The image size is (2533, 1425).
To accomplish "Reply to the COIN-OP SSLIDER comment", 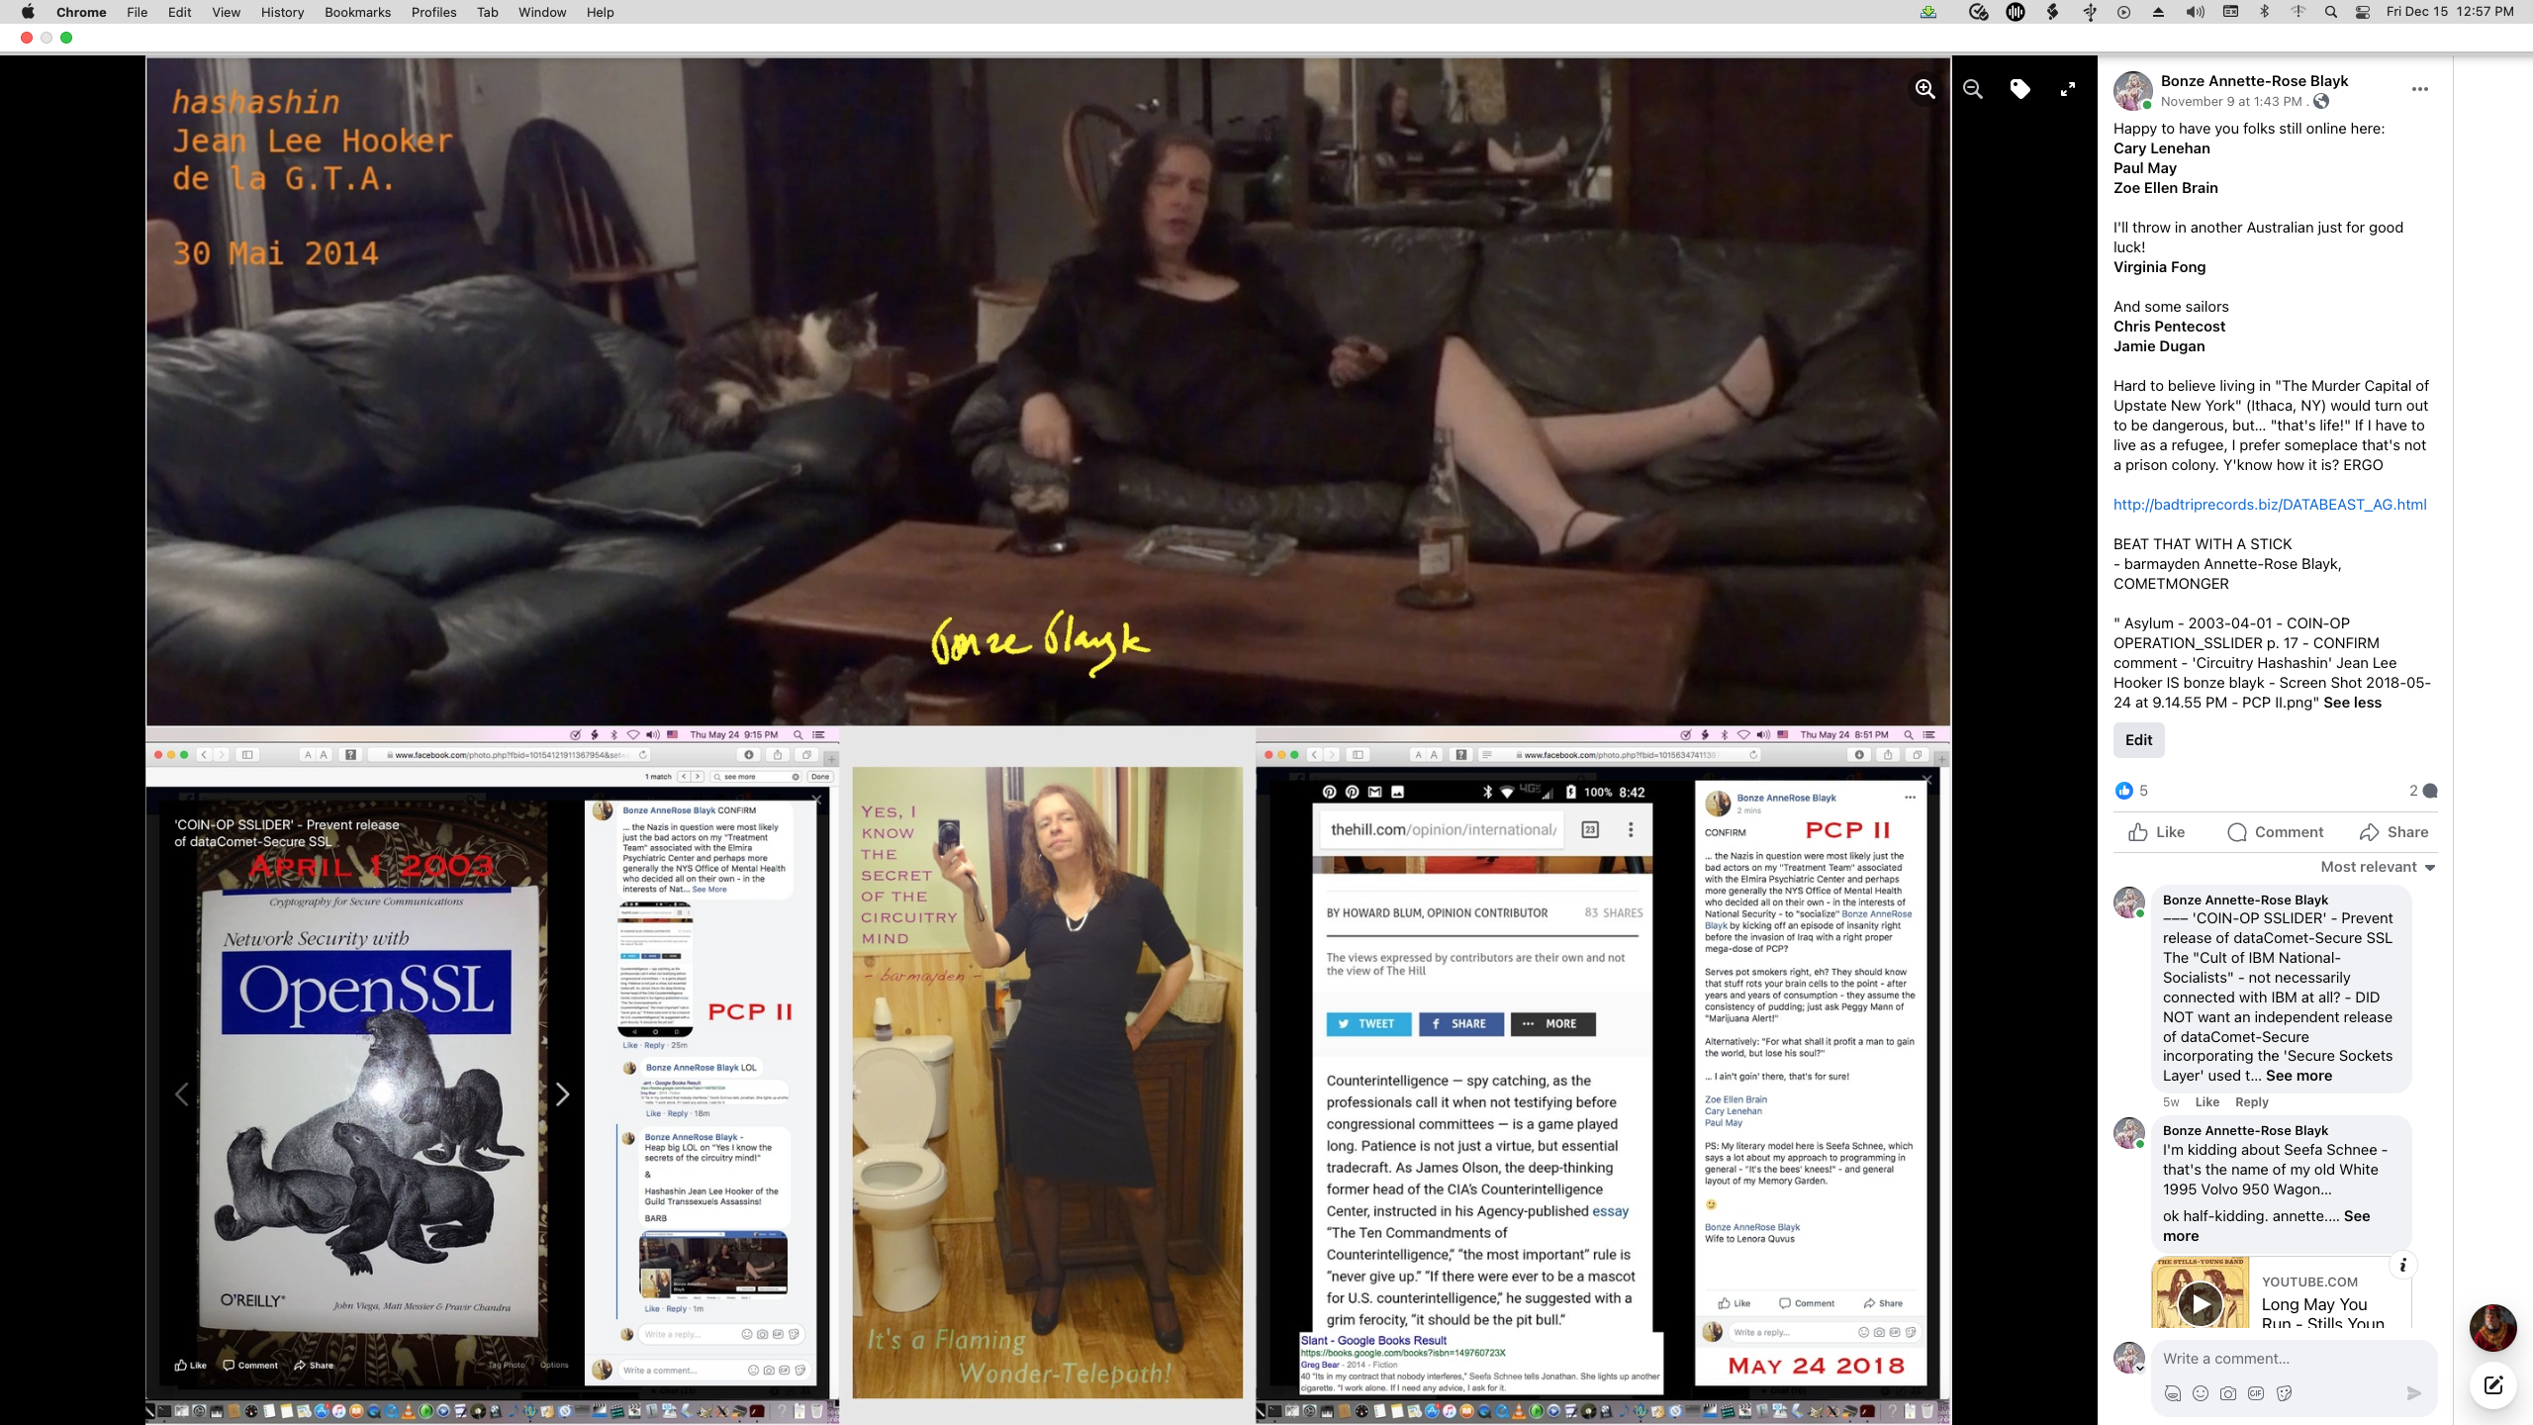I will (2251, 1101).
